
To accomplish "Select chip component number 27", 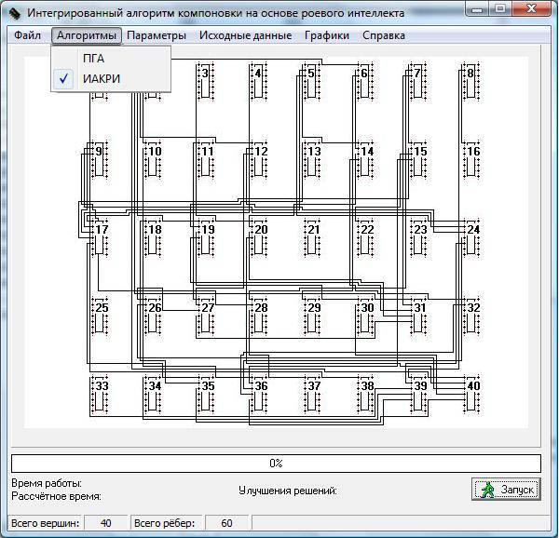I will coord(206,316).
